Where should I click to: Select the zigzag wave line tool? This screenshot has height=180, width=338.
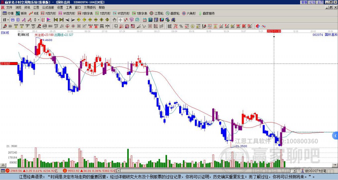point(144,26)
